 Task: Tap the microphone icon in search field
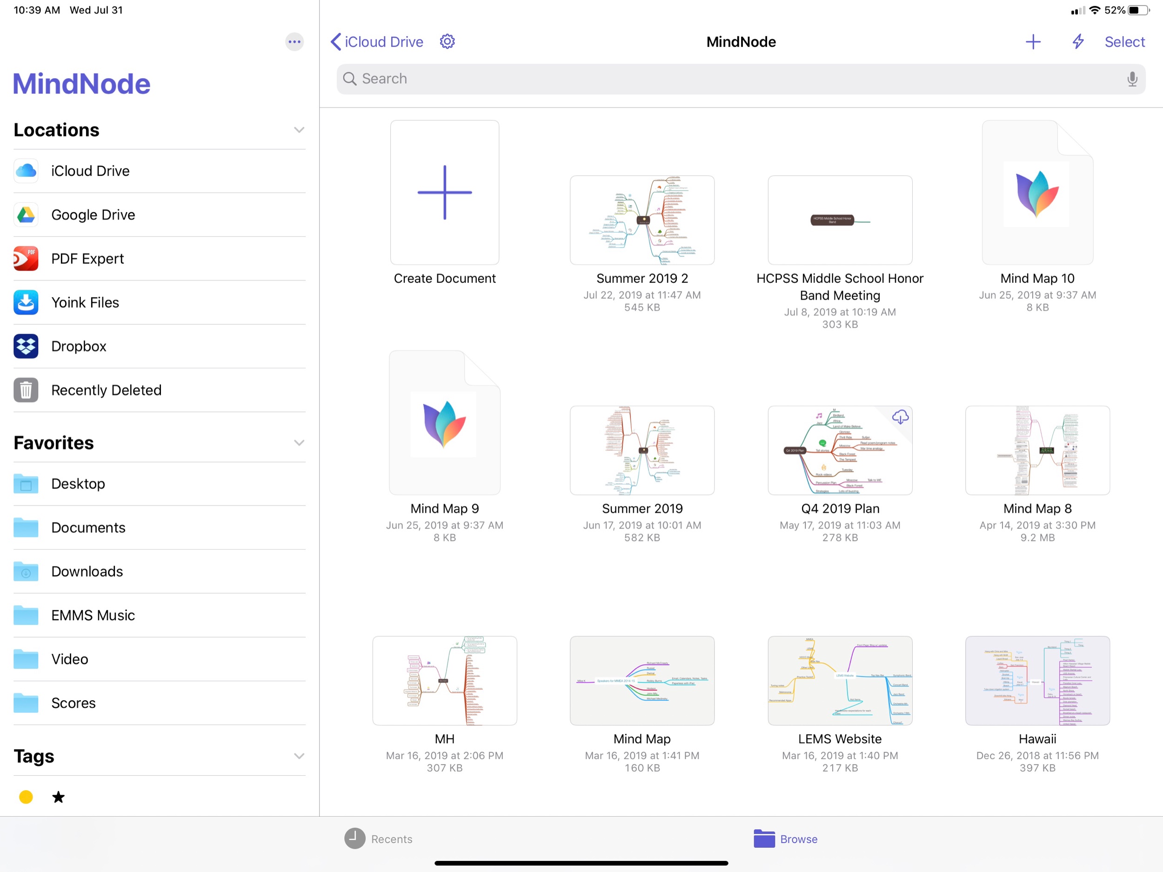point(1132,79)
